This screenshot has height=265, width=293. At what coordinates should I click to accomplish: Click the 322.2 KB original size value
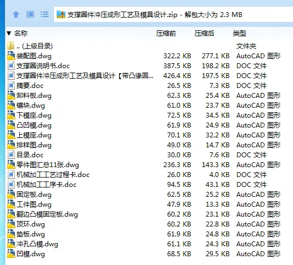177,56
